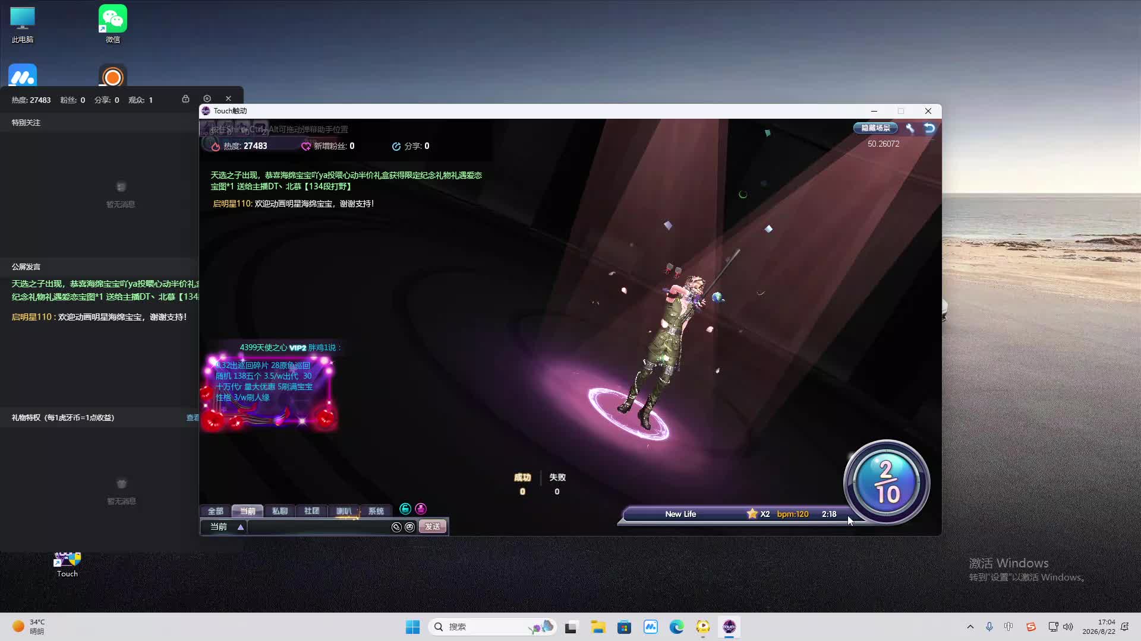Screen dimensions: 1141x641
Task: Click the lock icon in streaming panel
Action: pyautogui.click(x=185, y=99)
